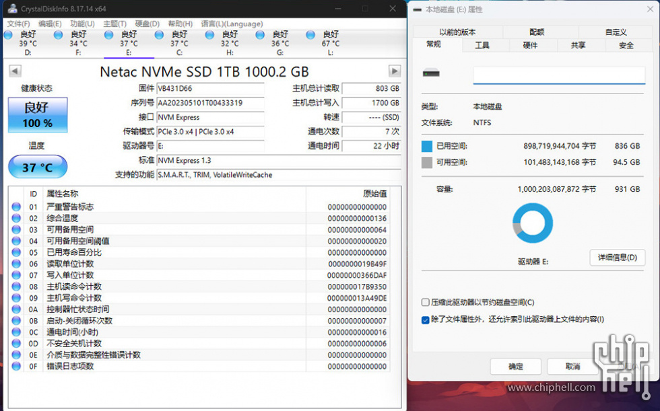Click the capacity value 931 GB
660x411 pixels.
(627, 189)
